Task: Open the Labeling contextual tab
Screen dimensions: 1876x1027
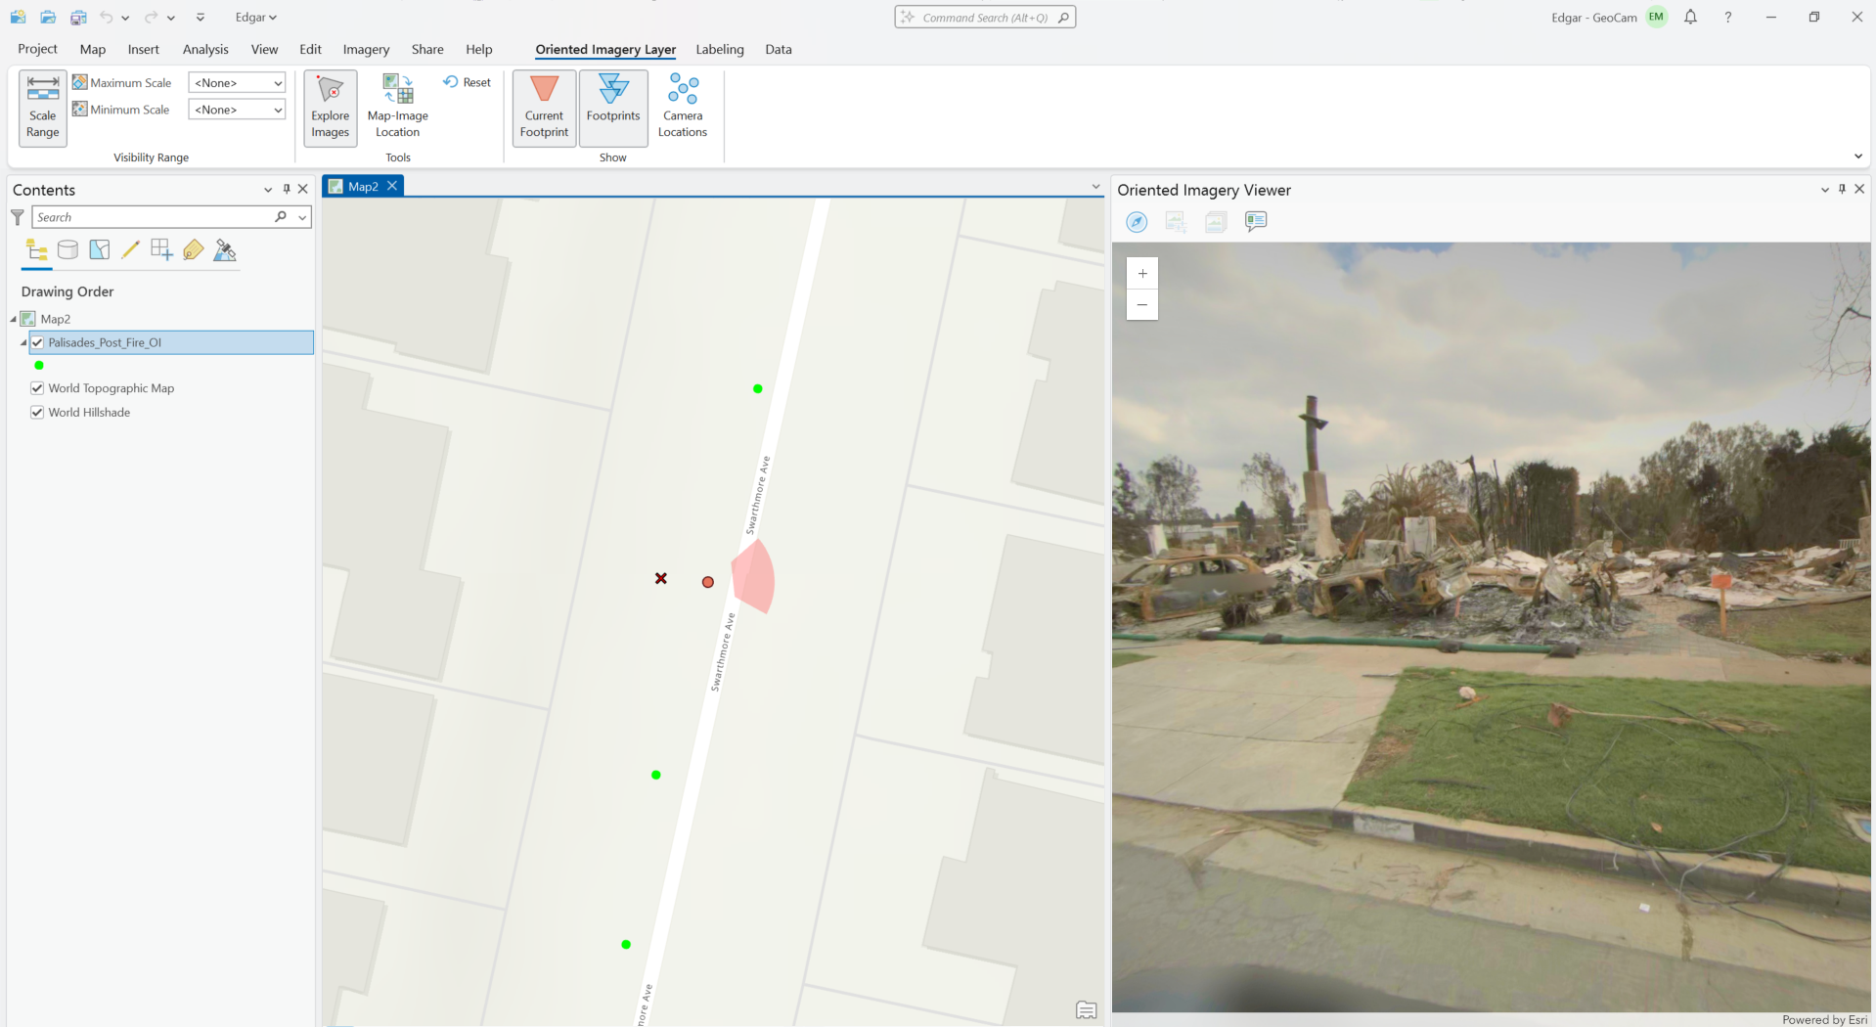Action: (x=720, y=49)
